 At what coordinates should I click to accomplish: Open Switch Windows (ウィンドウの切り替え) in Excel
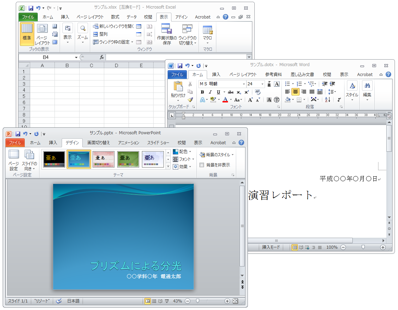(x=187, y=35)
